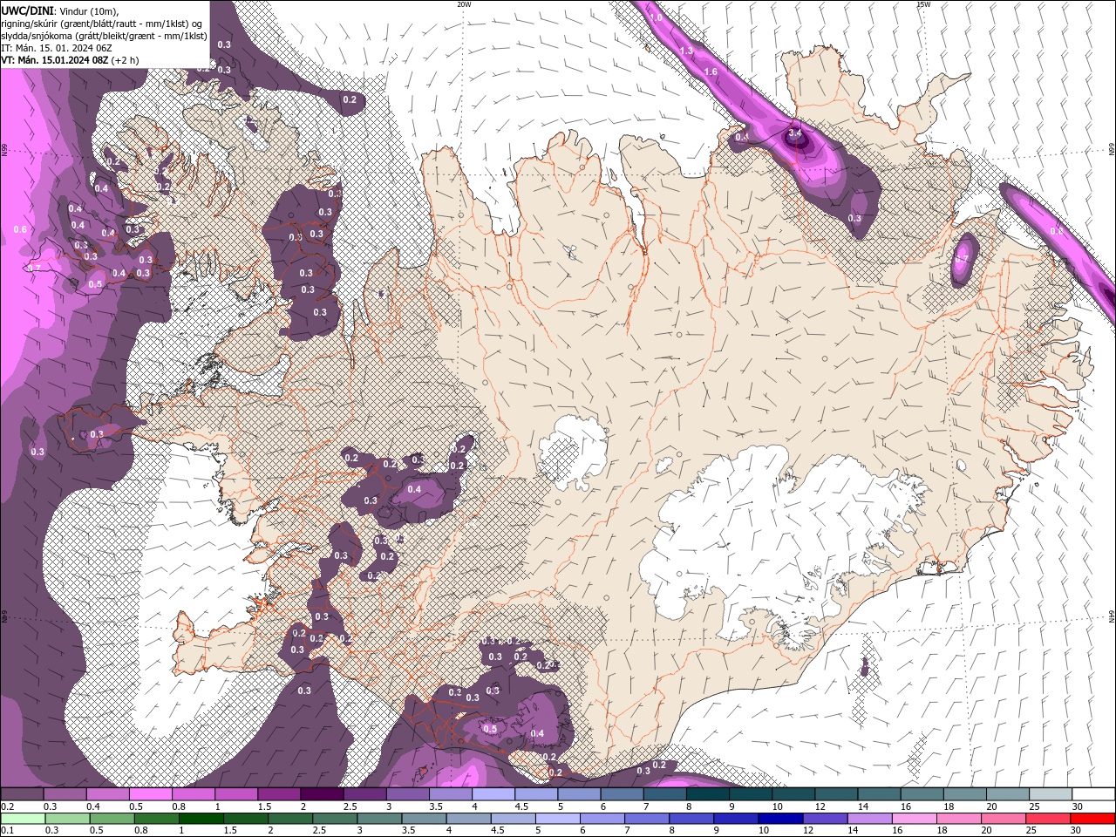Pick the lower legend swatch labeled 25

[x=1049, y=819]
